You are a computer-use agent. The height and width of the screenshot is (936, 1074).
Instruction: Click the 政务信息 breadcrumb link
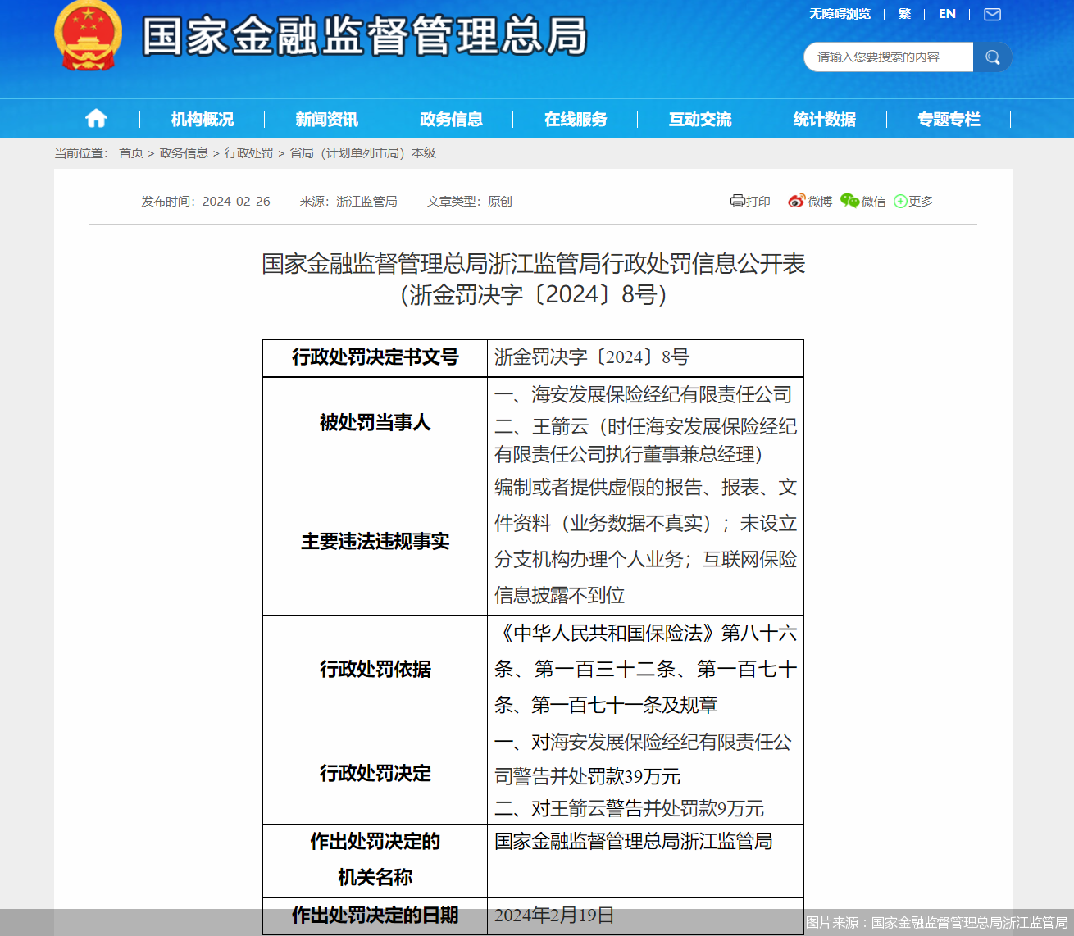coord(184,153)
